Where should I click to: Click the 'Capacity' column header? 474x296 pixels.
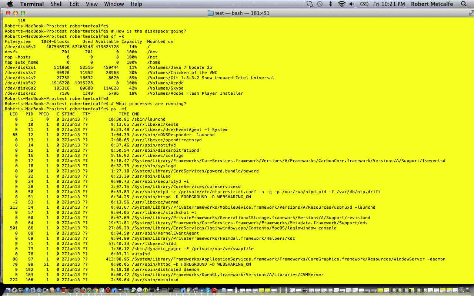click(131, 41)
